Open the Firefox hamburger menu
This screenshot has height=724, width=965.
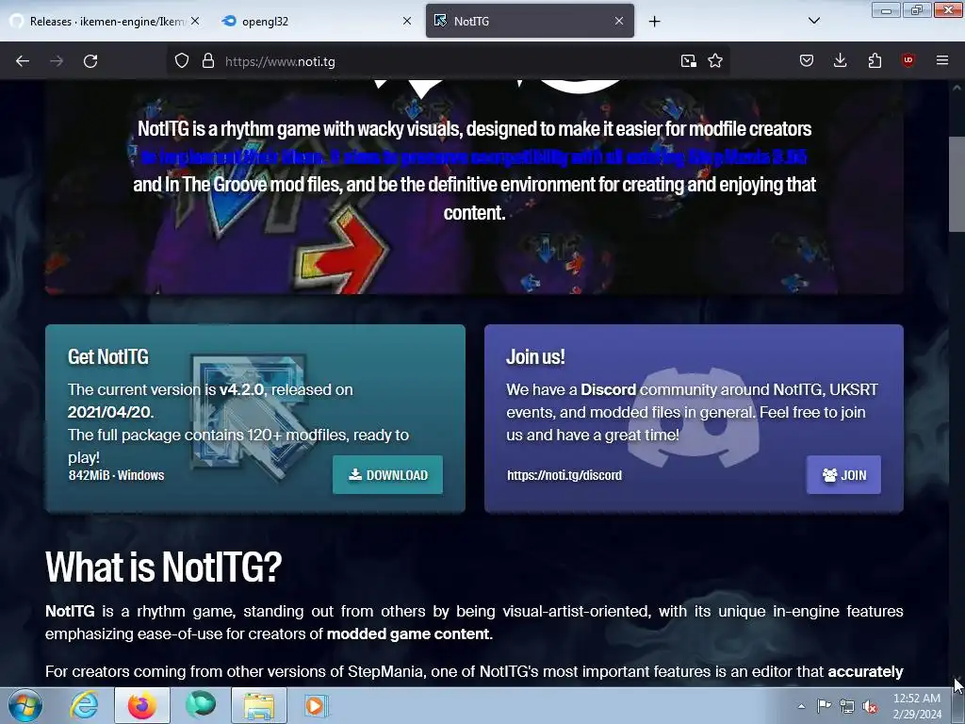942,61
